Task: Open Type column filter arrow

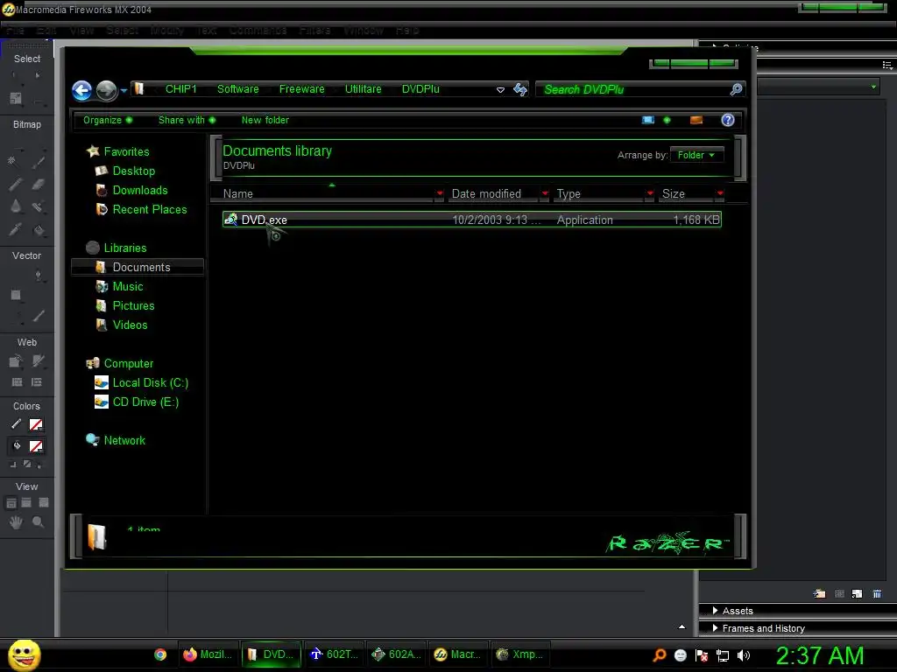Action: tap(650, 193)
